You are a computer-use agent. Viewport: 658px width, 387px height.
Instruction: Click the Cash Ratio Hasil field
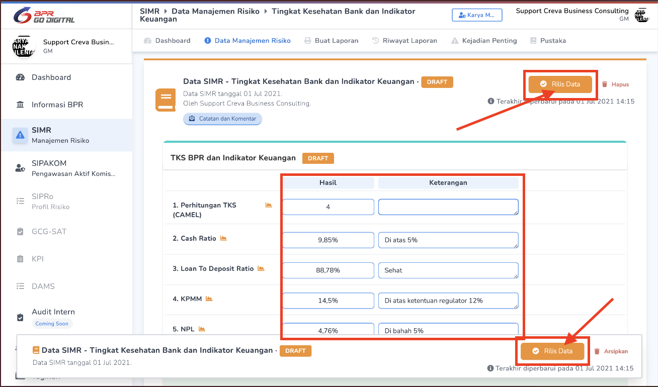click(x=328, y=240)
